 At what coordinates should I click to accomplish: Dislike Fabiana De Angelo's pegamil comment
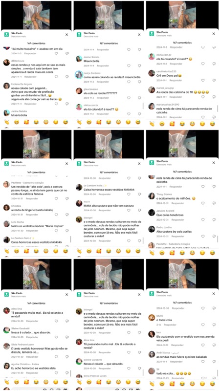[67, 104]
